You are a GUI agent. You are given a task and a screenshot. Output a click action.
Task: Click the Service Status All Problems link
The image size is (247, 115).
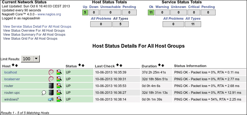pyautogui.click(x=173, y=18)
